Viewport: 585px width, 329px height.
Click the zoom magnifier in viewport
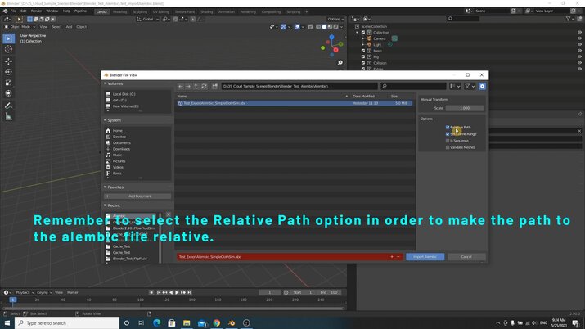[340, 63]
